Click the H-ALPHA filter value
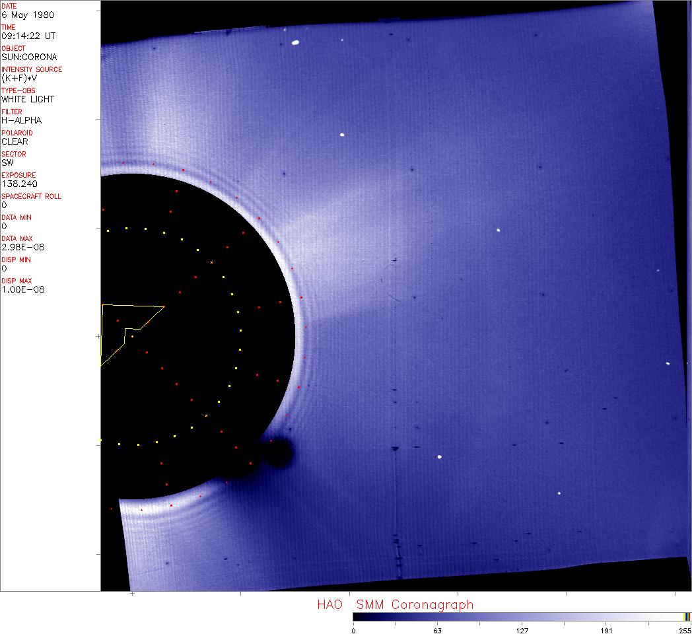The image size is (692, 634). pyautogui.click(x=21, y=120)
